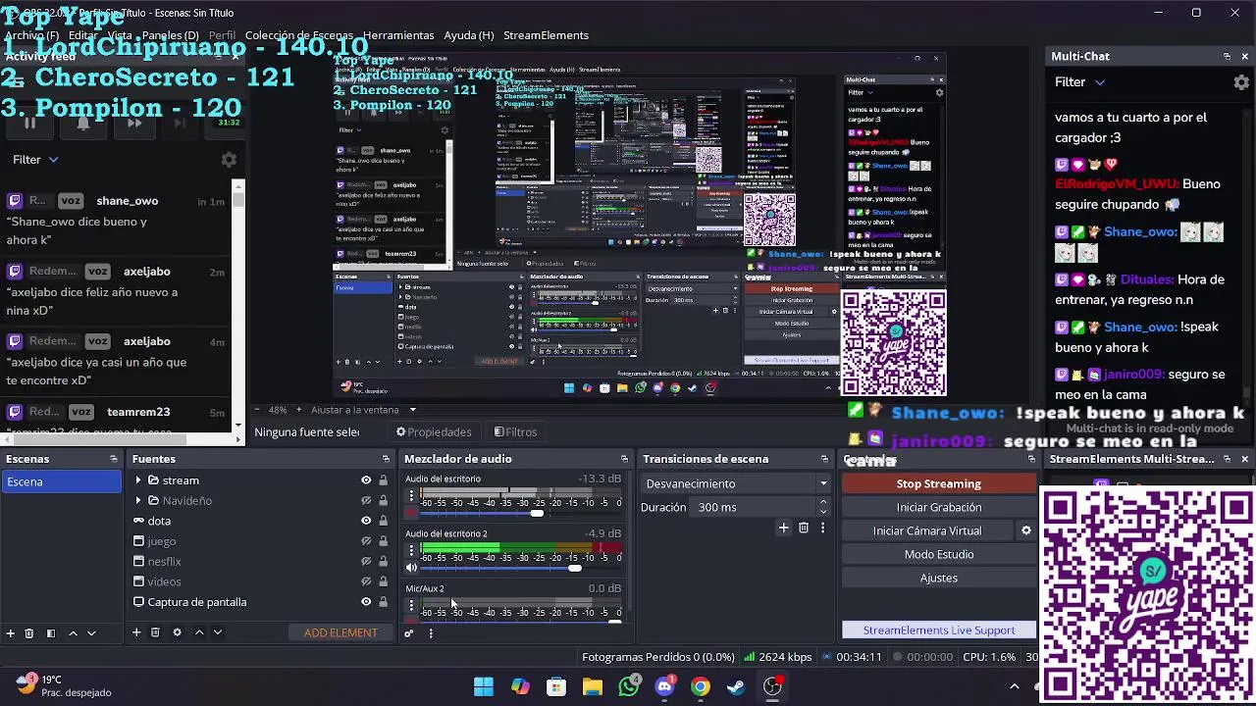Hide the Captura de pantalla source
This screenshot has width=1256, height=706.
click(x=366, y=602)
